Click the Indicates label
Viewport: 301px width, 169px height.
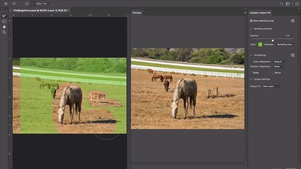[x=269, y=45]
